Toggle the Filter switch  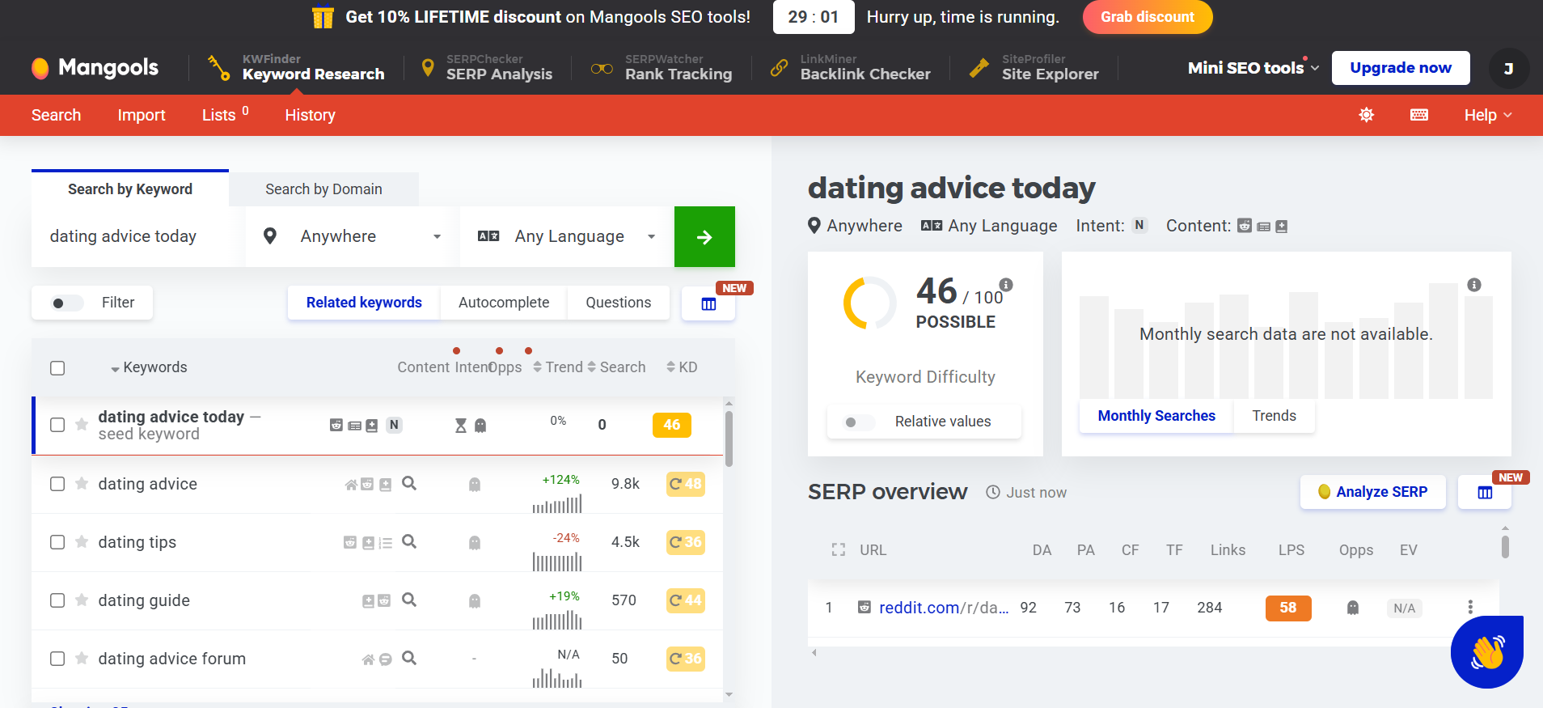[x=68, y=303]
